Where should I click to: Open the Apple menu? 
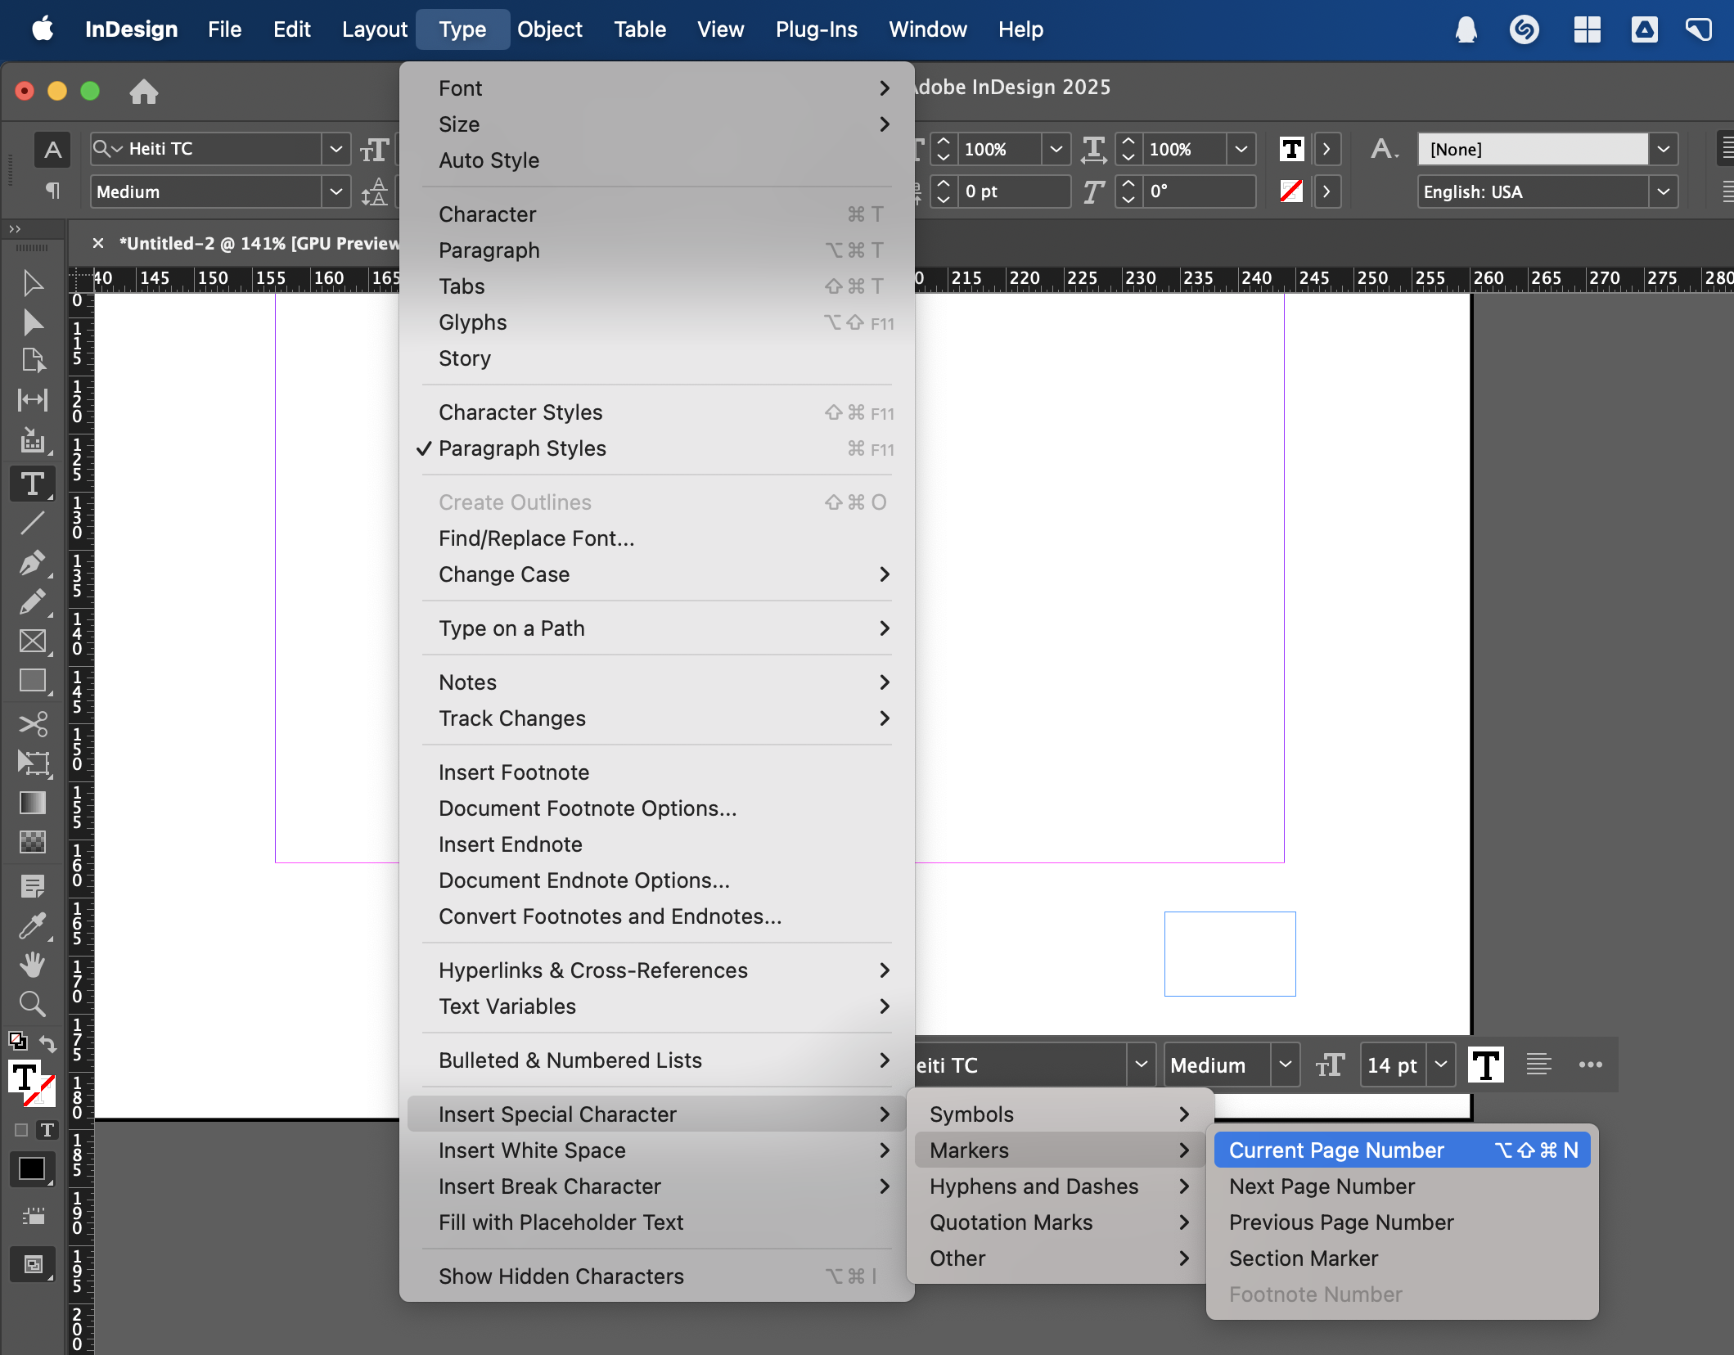43,29
